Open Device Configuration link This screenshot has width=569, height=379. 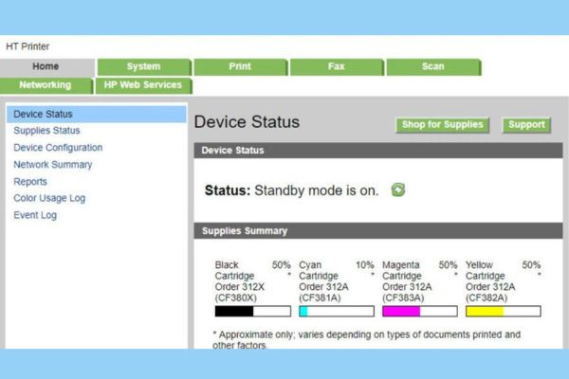[58, 148]
